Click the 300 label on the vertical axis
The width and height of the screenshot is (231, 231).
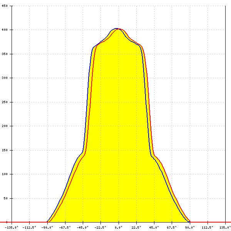click(5, 78)
